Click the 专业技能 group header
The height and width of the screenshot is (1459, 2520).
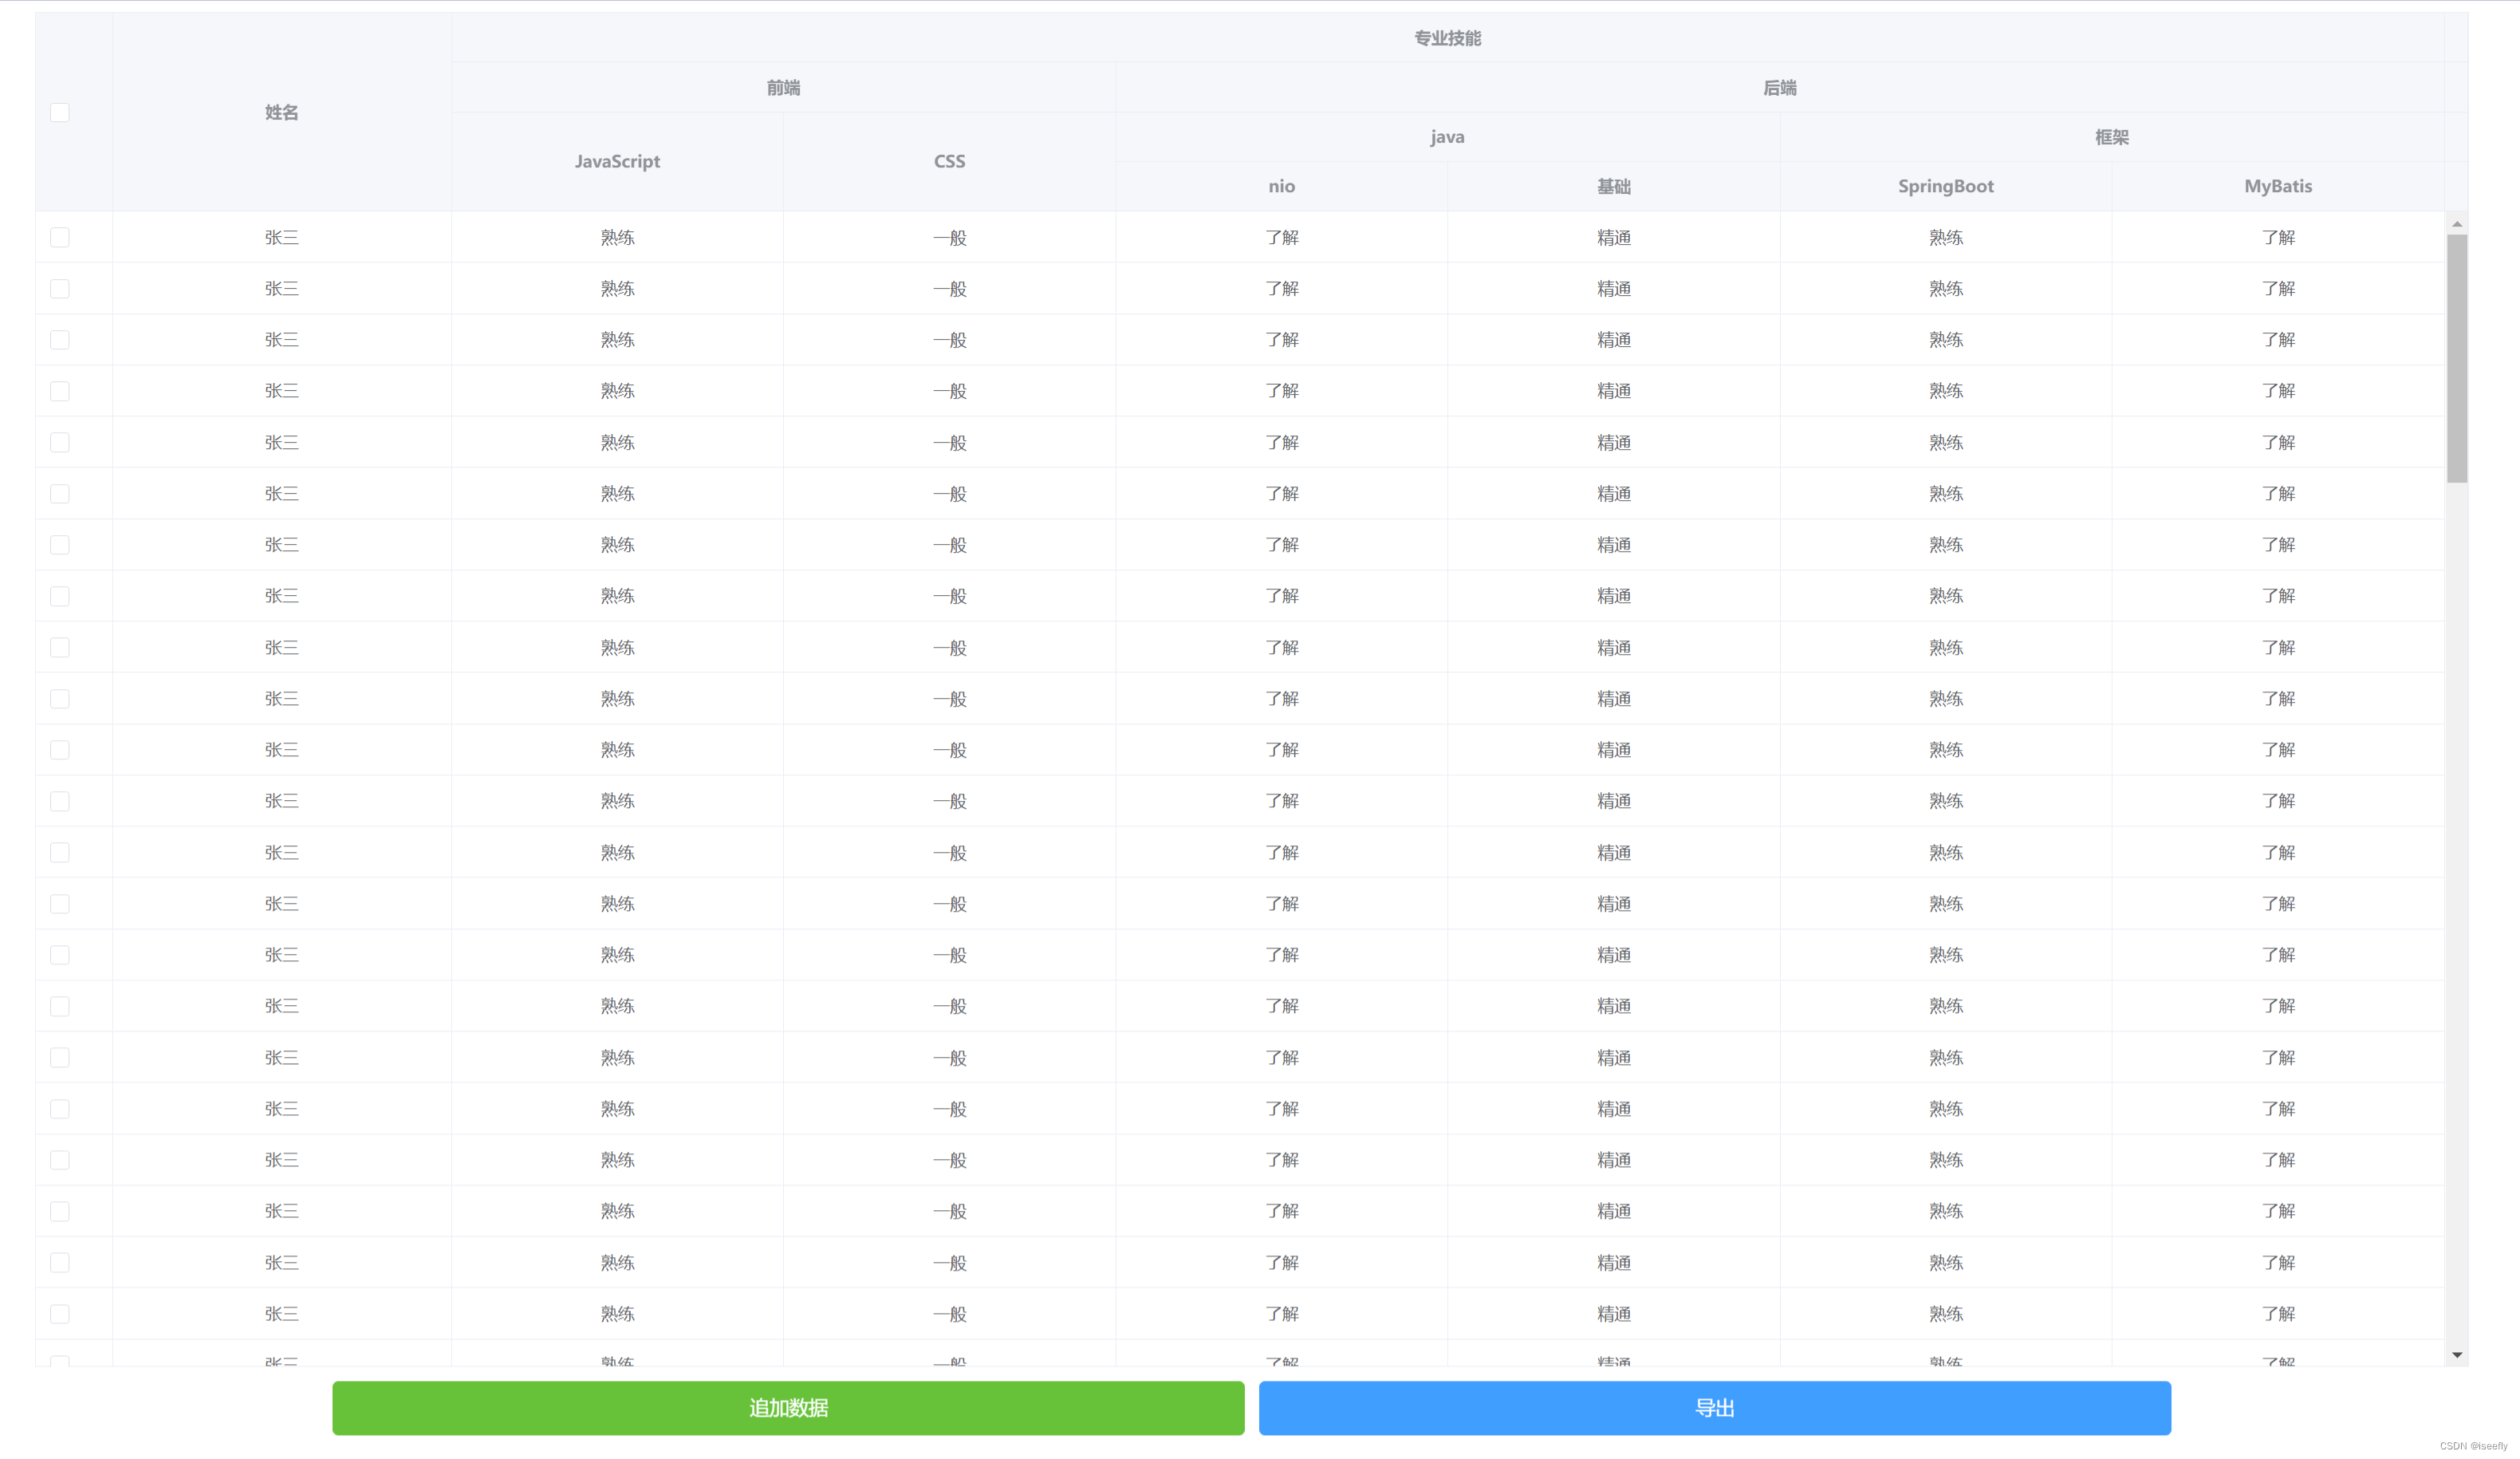click(x=1447, y=38)
